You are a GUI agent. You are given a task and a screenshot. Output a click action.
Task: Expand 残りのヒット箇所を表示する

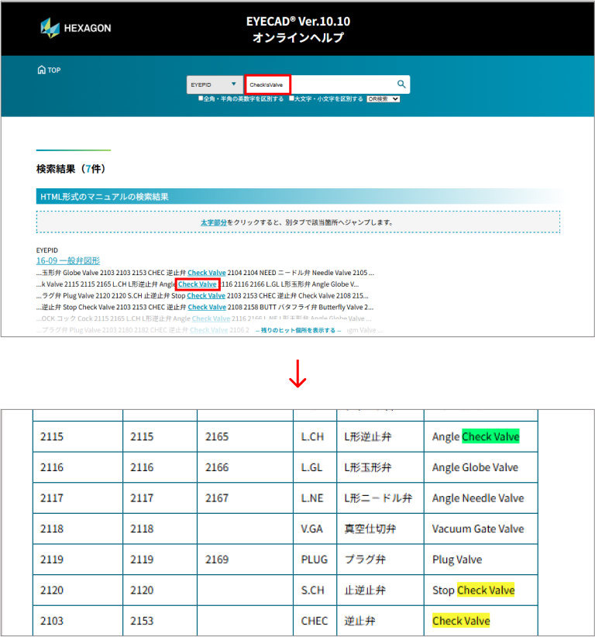(x=298, y=330)
